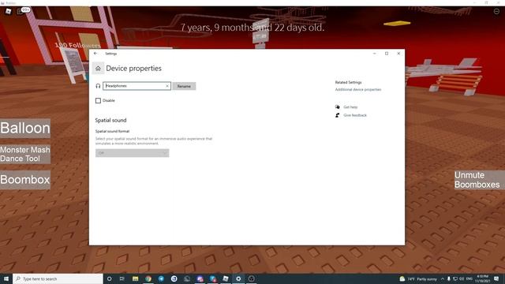
Task: Select the Boombox tool in Roblox
Action: click(x=25, y=180)
